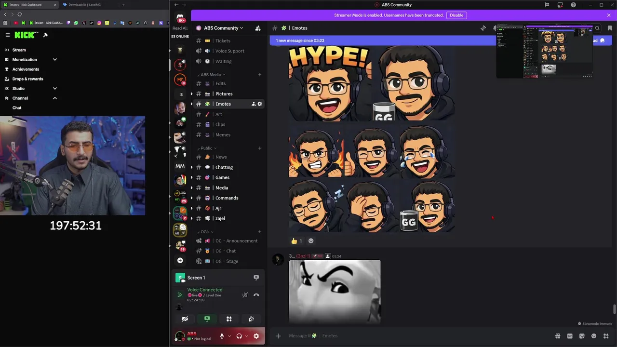Click the clips recording icon in title bar
617x347 pixels.
[x=560, y=5]
